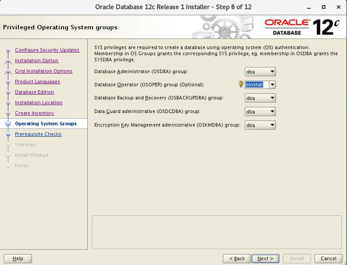Image resolution: width=347 pixels, height=265 pixels.
Task: Return to Create Inventory step
Action: click(34, 113)
